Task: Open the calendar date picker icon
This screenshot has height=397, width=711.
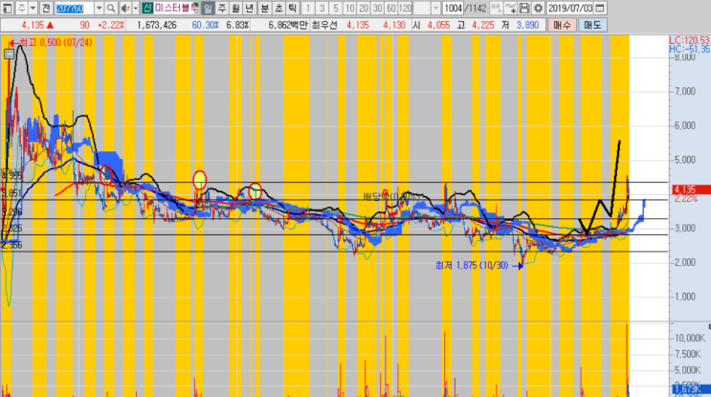Action: coord(599,8)
